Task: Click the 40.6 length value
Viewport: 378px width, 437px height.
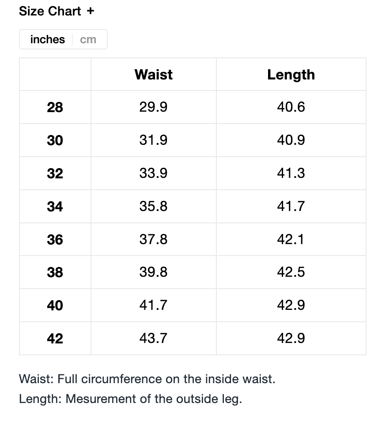Action: 291,107
